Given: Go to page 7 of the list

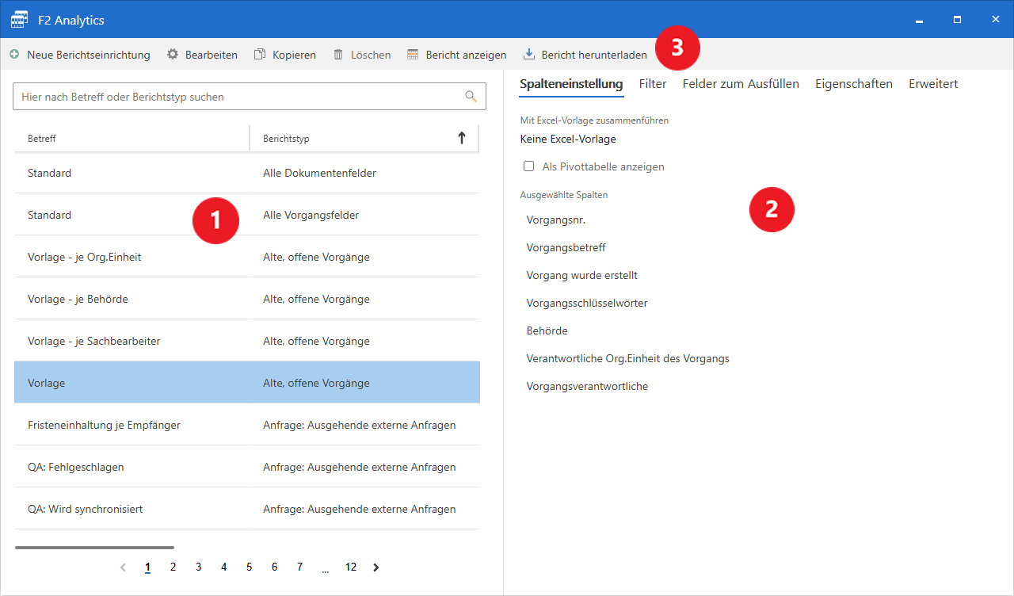Looking at the screenshot, I should 299,567.
